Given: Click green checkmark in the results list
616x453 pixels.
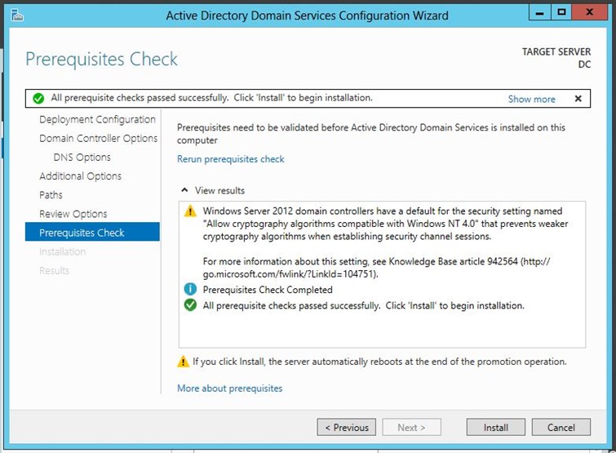Looking at the screenshot, I should [x=190, y=305].
